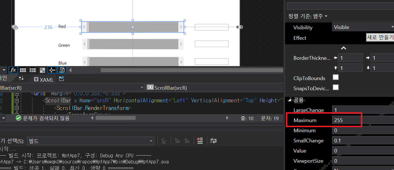
Task: Click right arrow of the Green scrollbar
Action: click(x=181, y=44)
